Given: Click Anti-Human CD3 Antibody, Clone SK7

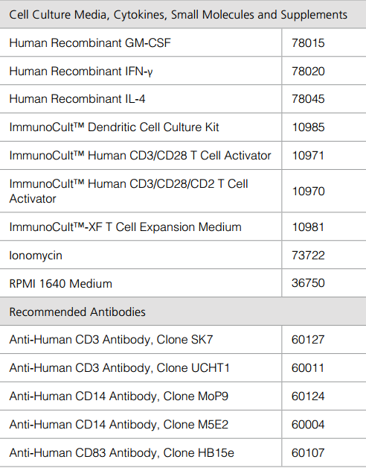Looking at the screenshot, I should [x=111, y=340].
